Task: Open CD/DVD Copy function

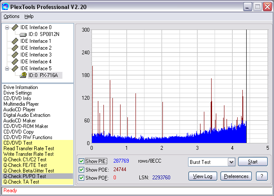Action: tap(18, 132)
